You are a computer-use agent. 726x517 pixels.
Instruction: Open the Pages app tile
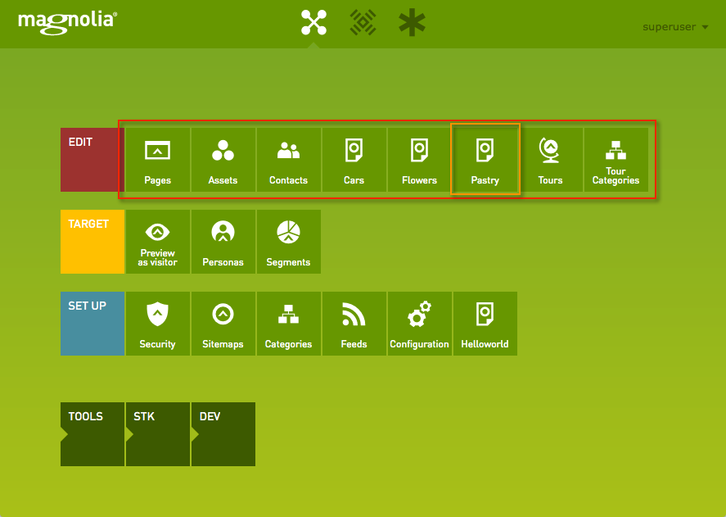pos(157,160)
